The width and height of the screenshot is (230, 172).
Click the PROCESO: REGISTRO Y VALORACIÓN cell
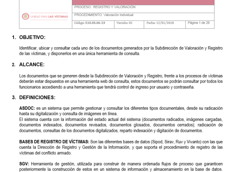143,9
